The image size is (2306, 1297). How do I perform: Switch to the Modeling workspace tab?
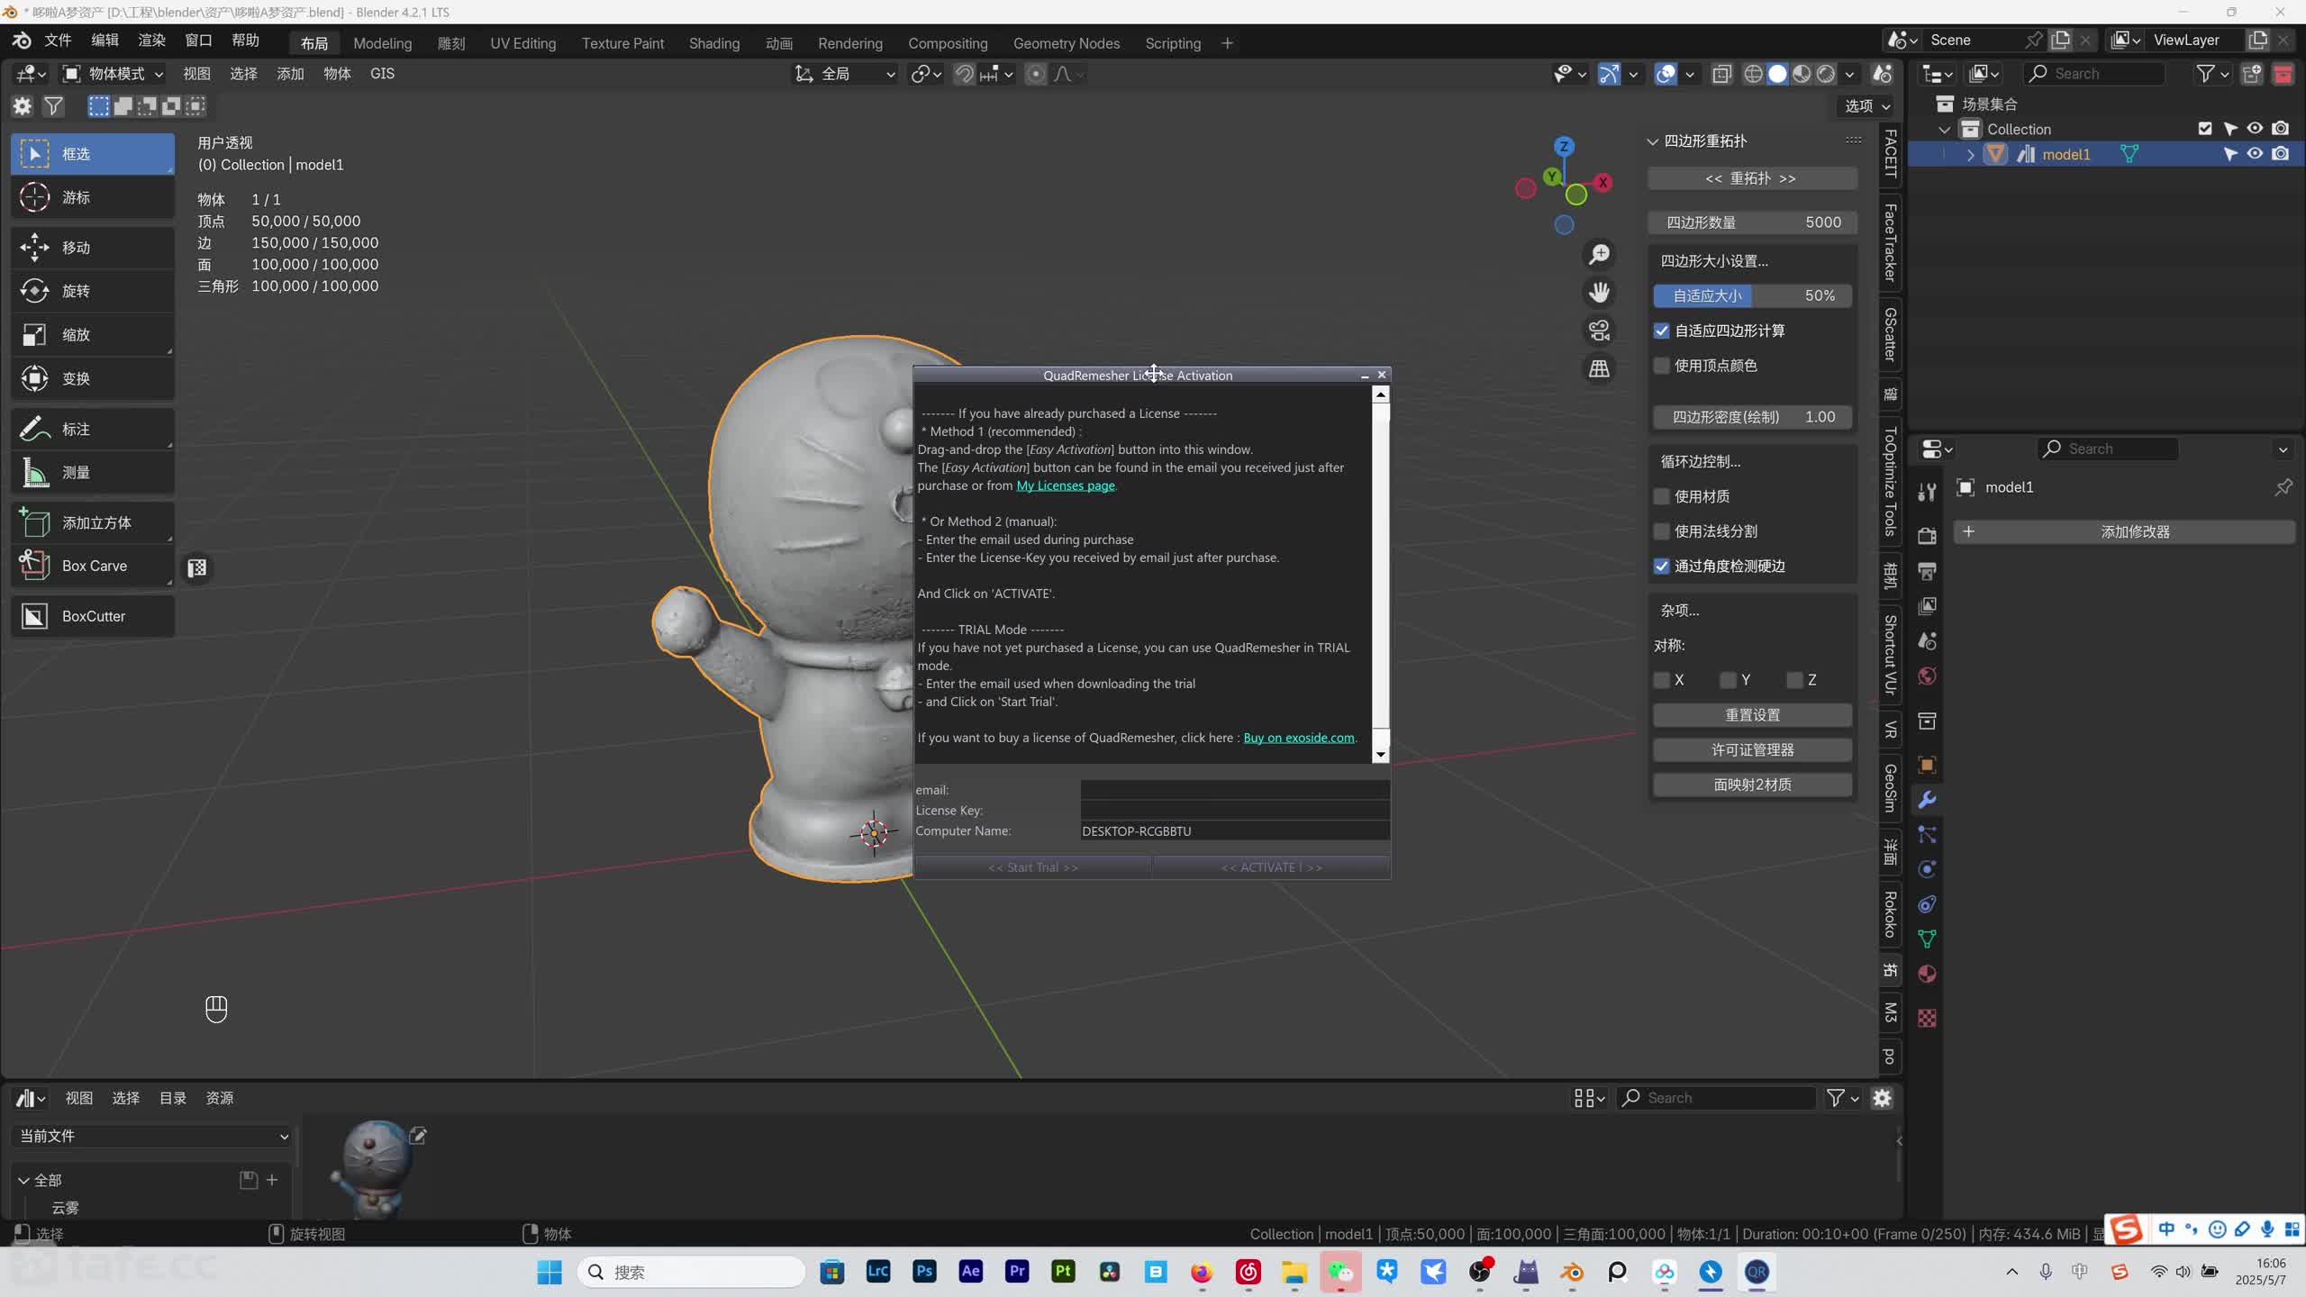click(x=382, y=43)
